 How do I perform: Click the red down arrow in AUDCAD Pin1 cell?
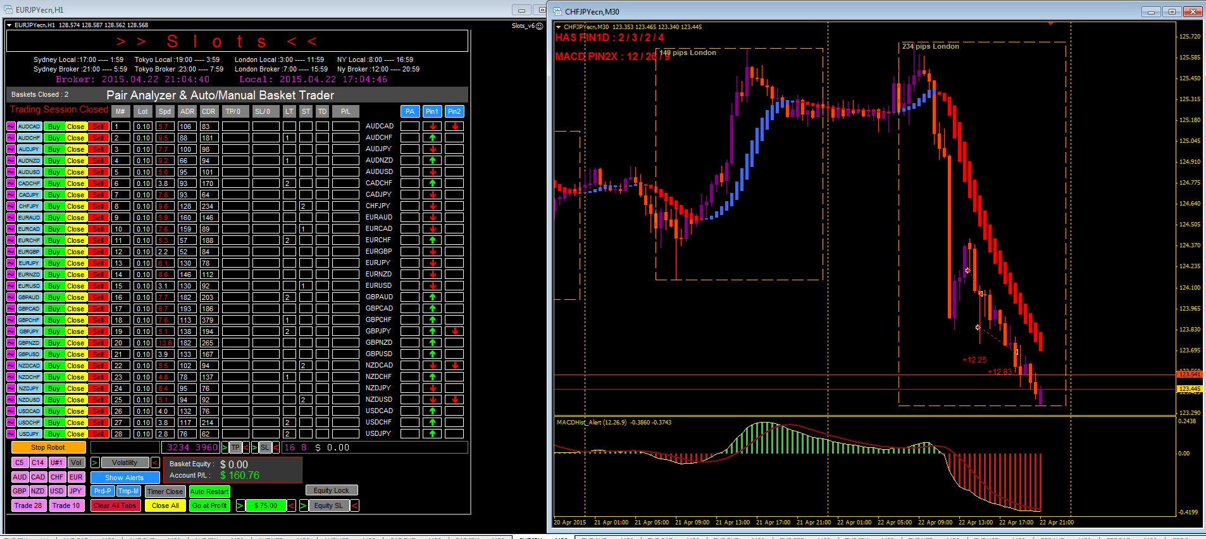tap(433, 127)
